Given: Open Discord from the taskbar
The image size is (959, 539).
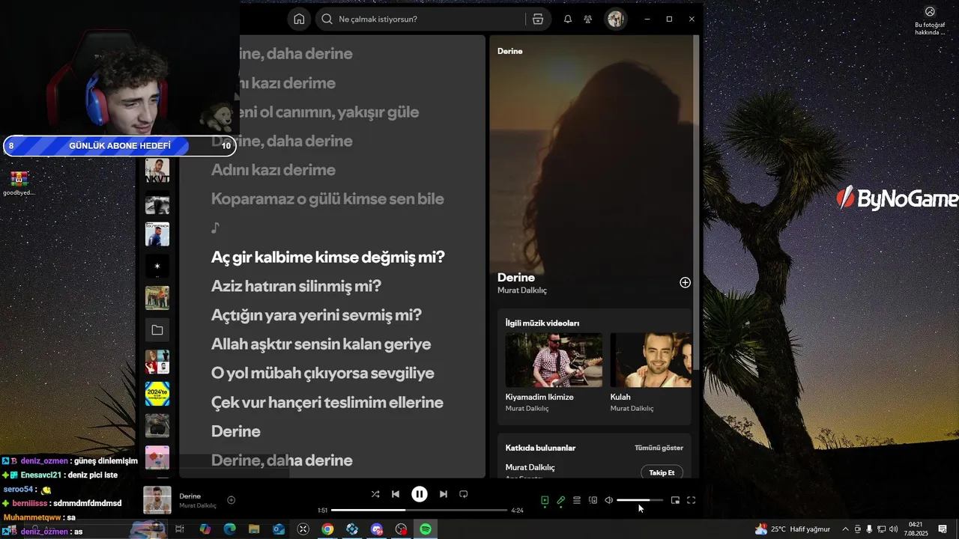Looking at the screenshot, I should coord(377,529).
